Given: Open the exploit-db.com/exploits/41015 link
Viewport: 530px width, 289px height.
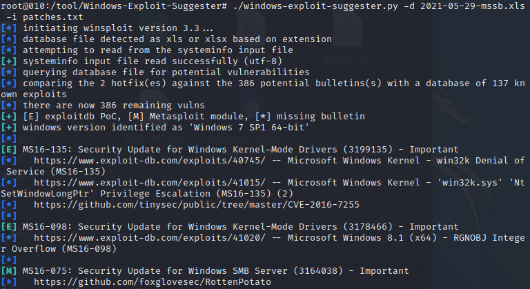Looking at the screenshot, I should pos(150,183).
